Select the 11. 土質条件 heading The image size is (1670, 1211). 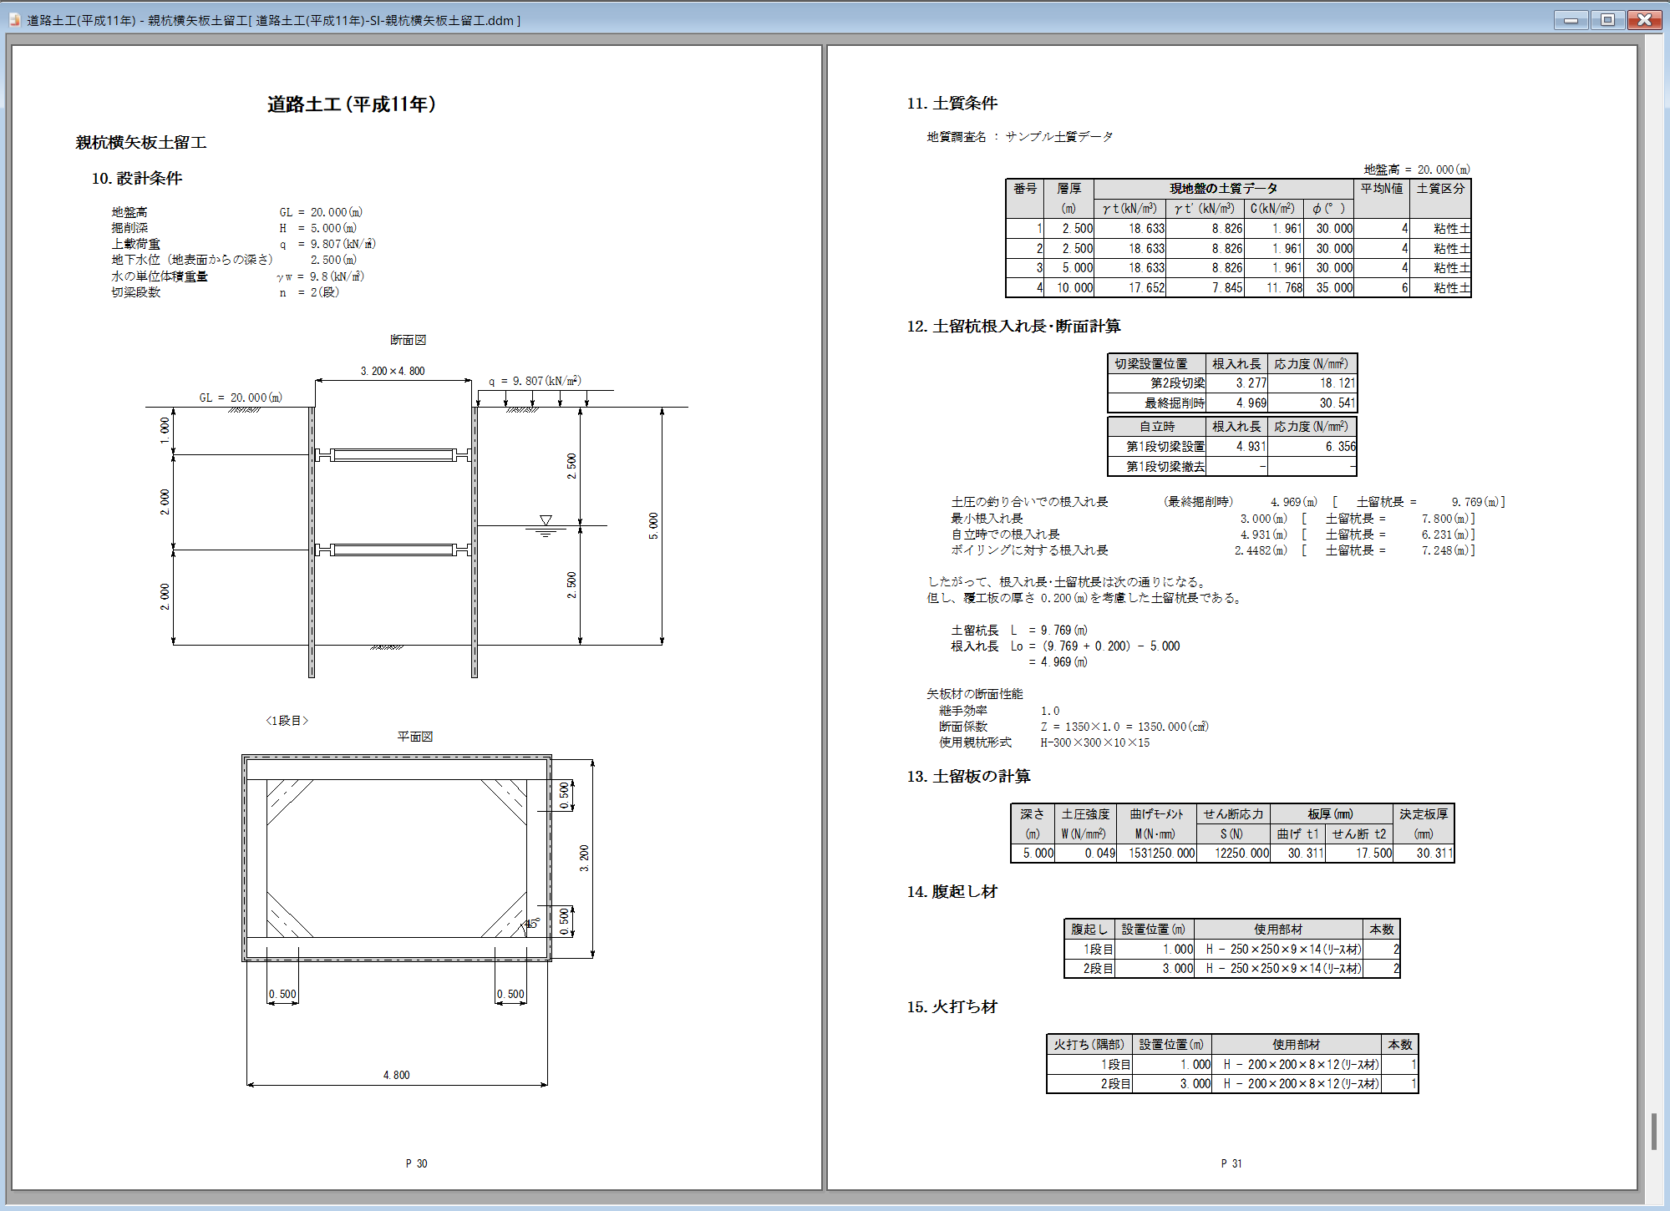tap(952, 104)
